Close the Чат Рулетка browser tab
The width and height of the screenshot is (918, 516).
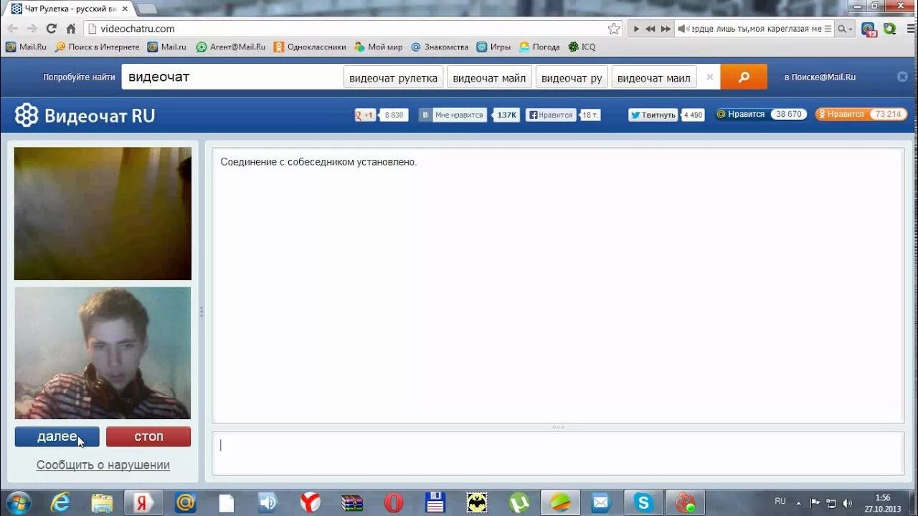tap(125, 9)
